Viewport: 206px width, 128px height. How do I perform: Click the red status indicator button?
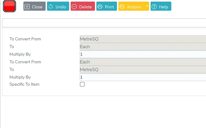tap(9, 6)
